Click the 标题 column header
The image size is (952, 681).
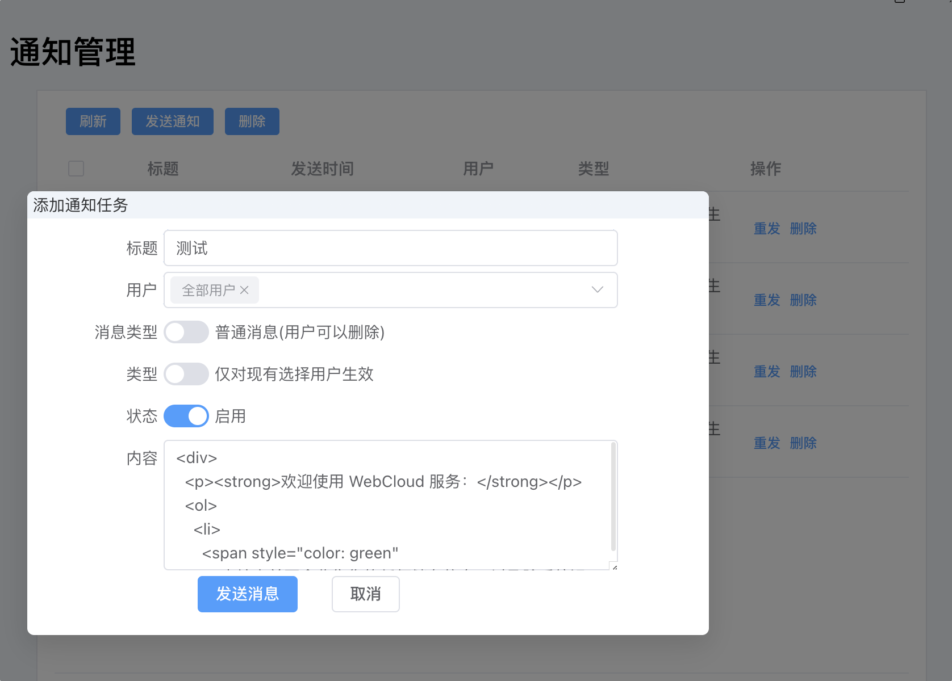coord(163,169)
